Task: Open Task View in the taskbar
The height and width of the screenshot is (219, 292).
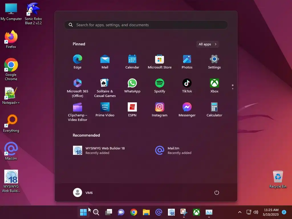Action: (x=109, y=212)
